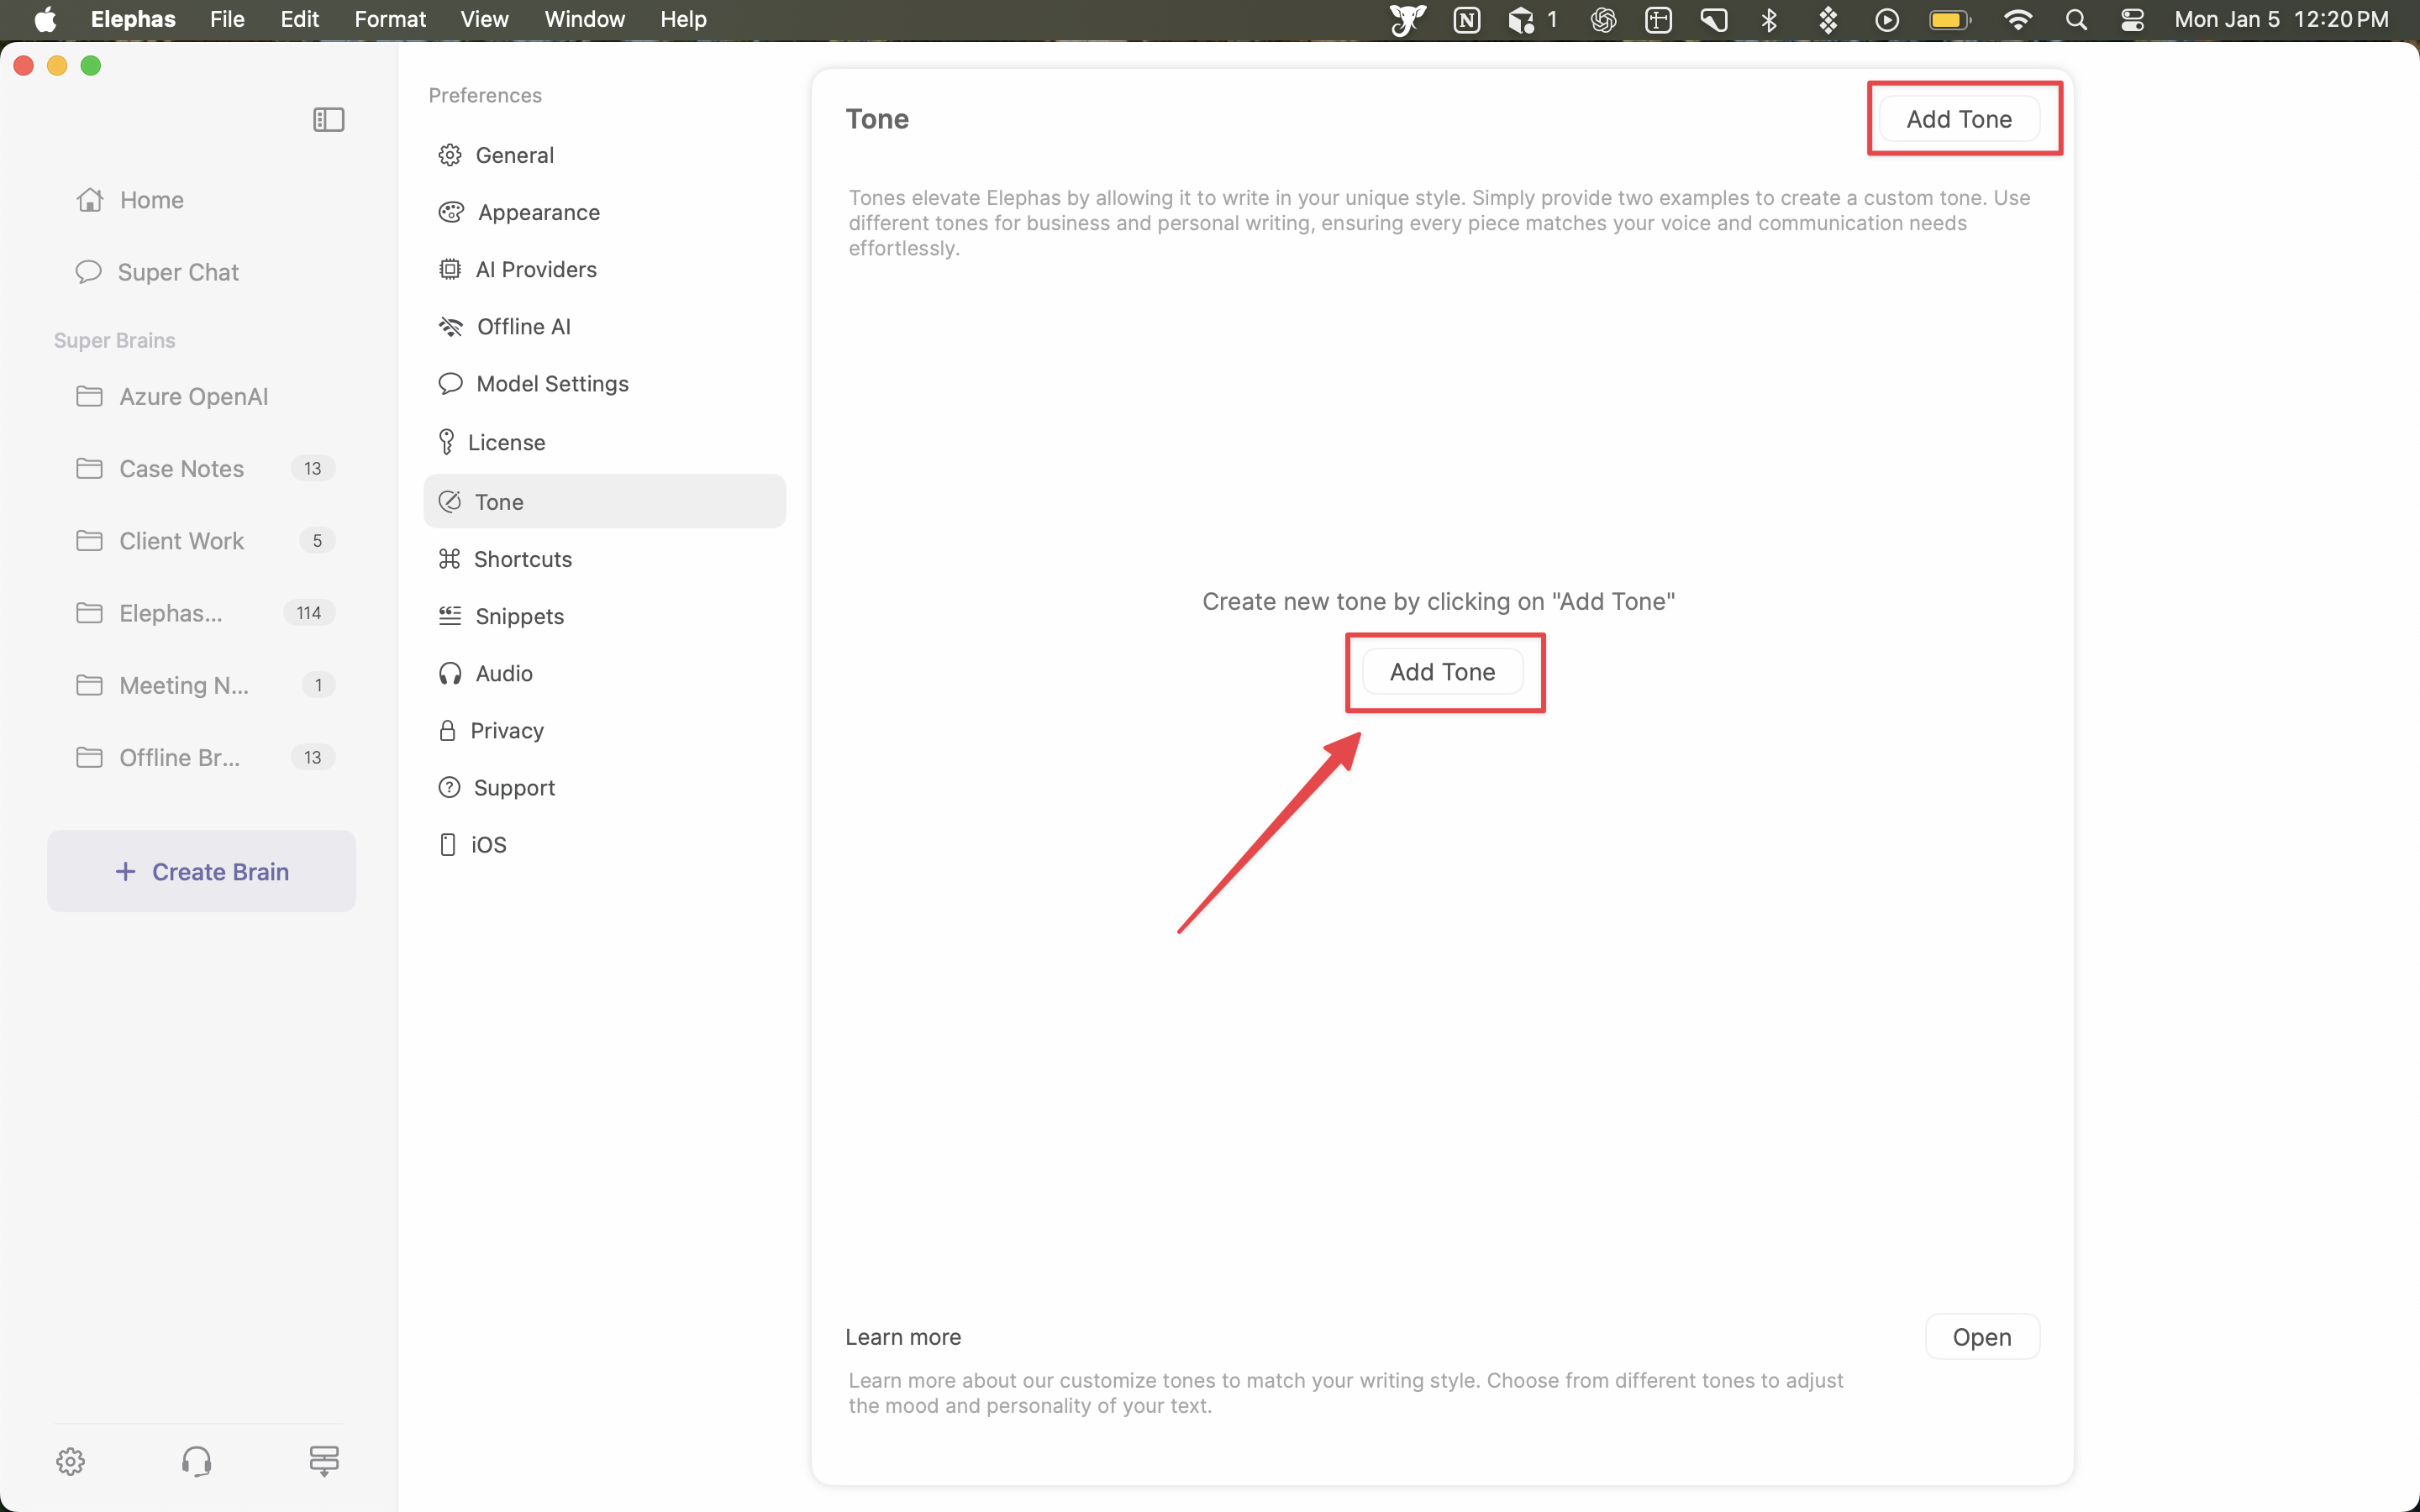
Task: Click the "Super Brains" section label
Action: coord(114,340)
